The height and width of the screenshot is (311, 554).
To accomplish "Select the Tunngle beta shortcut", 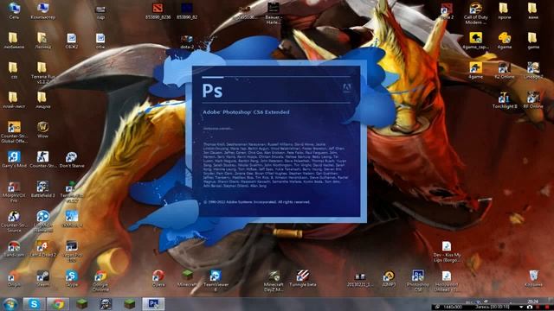I will [302, 278].
